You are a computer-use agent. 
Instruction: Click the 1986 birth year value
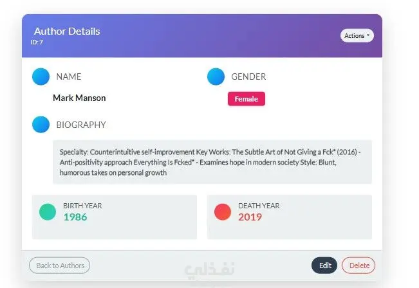pyautogui.click(x=75, y=217)
